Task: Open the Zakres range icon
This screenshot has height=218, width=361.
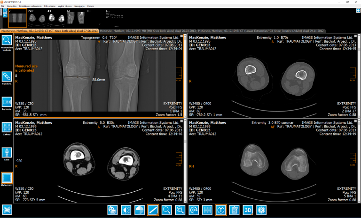Action: pyautogui.click(x=7, y=127)
